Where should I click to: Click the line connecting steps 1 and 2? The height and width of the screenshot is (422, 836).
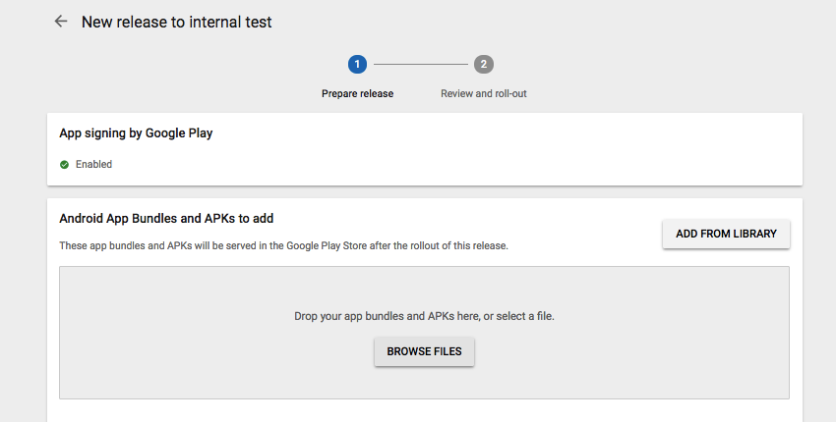click(420, 65)
